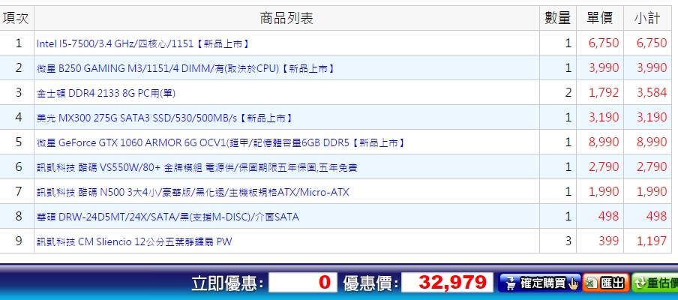
Task: Click quantity 2 in 金士頓 row
Action: [568, 92]
